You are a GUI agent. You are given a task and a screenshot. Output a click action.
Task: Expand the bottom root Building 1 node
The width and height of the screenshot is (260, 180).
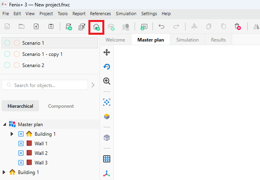pyautogui.click(x=4, y=172)
